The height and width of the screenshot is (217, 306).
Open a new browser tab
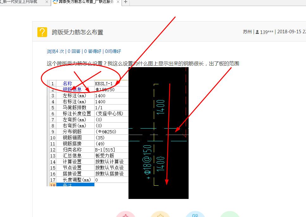(126, 2)
